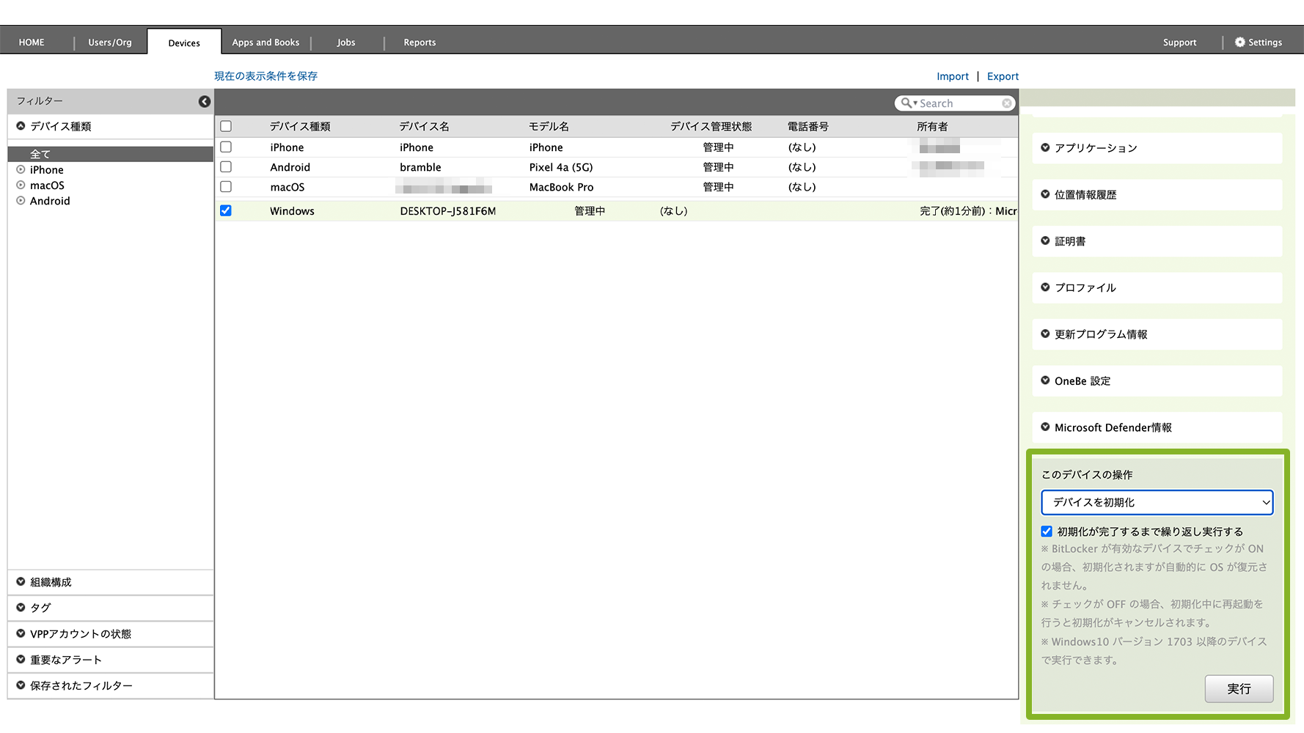This screenshot has height=733, width=1304.
Task: Open the Reports tab
Action: click(420, 43)
